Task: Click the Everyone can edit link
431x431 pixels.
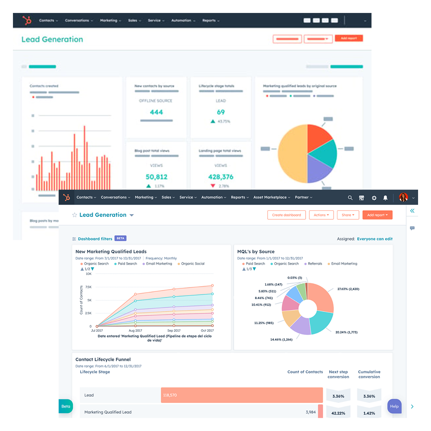Action: point(375,239)
